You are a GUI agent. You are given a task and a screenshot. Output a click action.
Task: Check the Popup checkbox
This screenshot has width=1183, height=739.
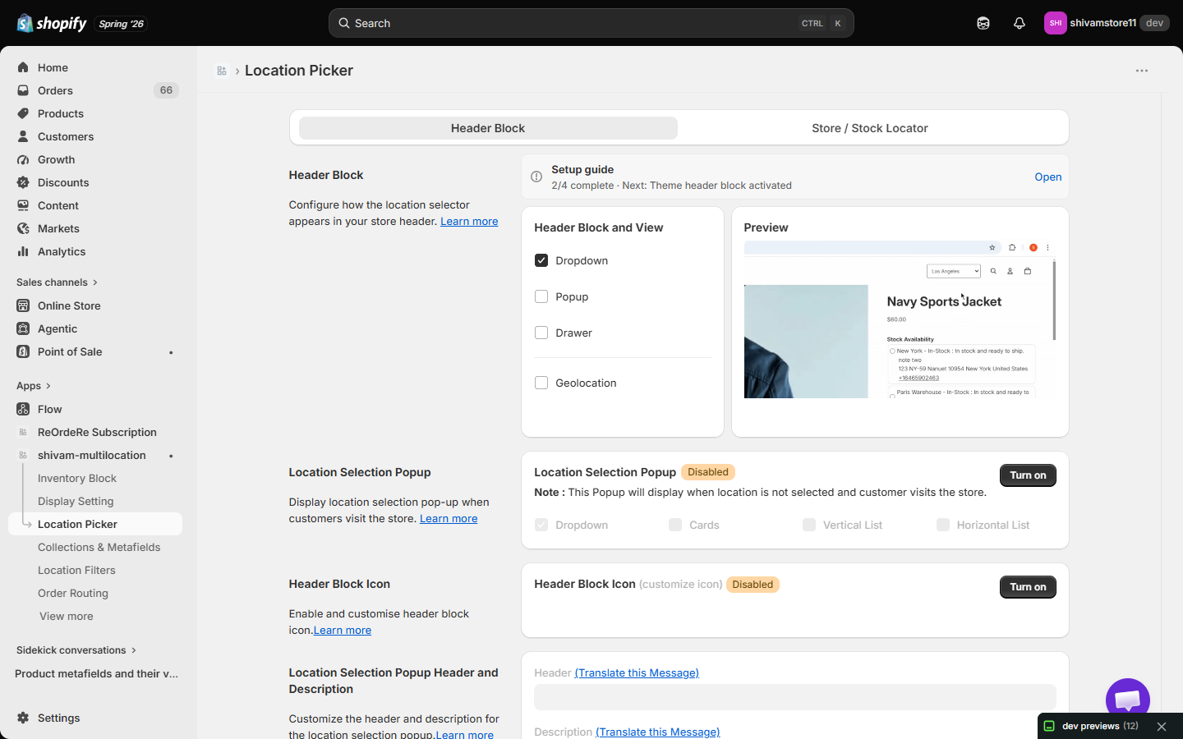click(541, 296)
